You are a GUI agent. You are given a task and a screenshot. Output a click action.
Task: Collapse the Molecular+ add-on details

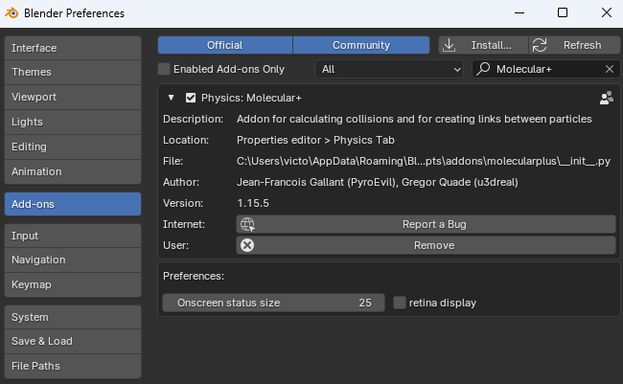(171, 98)
